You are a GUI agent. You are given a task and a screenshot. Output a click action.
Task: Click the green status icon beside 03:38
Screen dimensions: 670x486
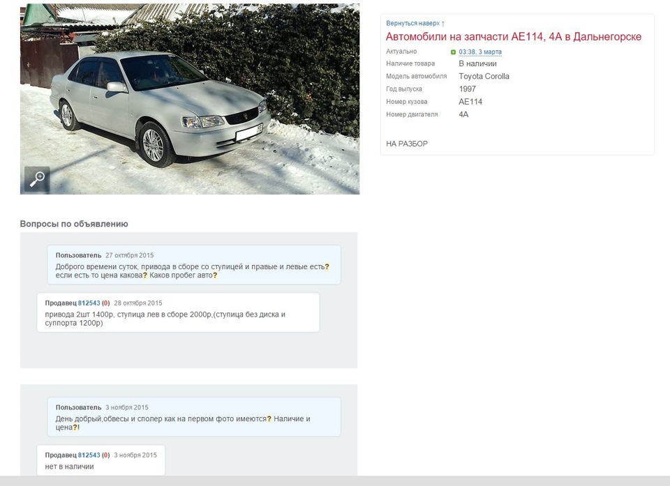click(453, 52)
